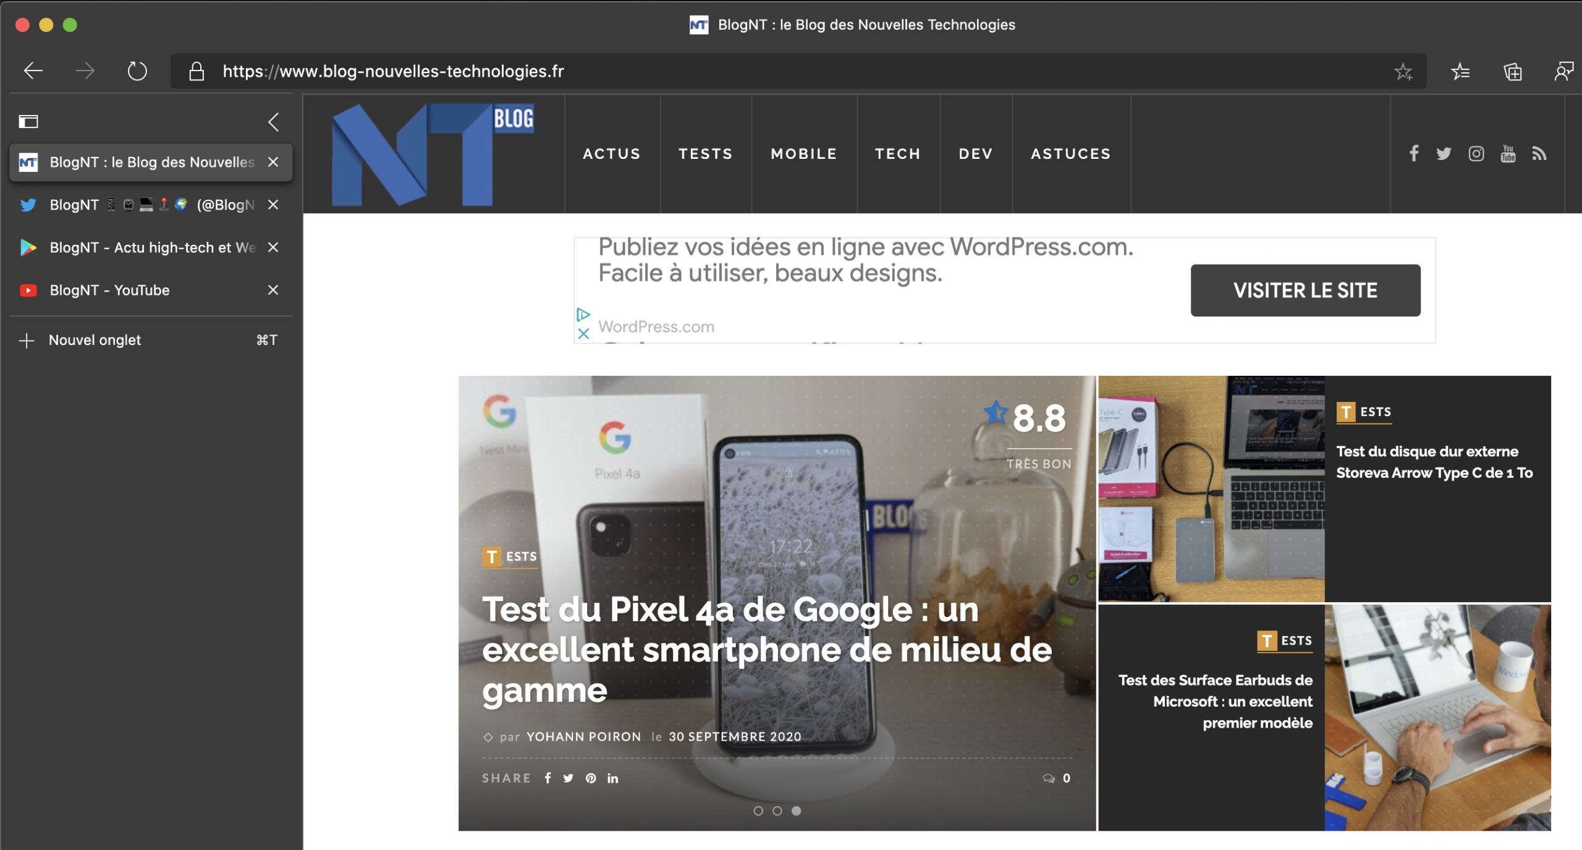Open the Collections icon in the browser toolbar
1582x850 pixels.
pos(1513,72)
